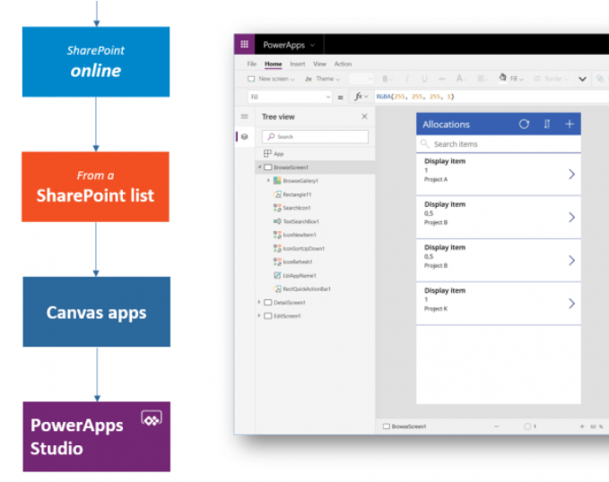The image size is (609, 482).
Task: Expand the DetailScreen1 node
Action: 258,302
